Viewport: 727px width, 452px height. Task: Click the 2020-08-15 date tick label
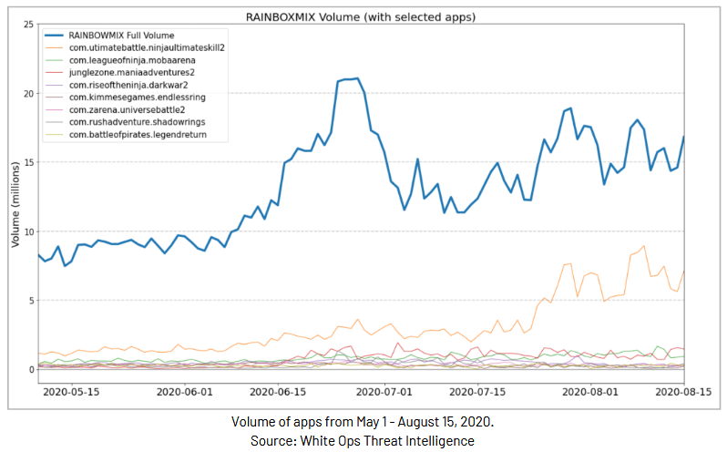[681, 390]
